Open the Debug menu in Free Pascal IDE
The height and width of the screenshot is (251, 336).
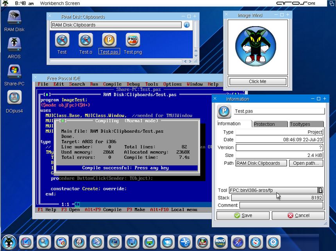tap(133, 84)
